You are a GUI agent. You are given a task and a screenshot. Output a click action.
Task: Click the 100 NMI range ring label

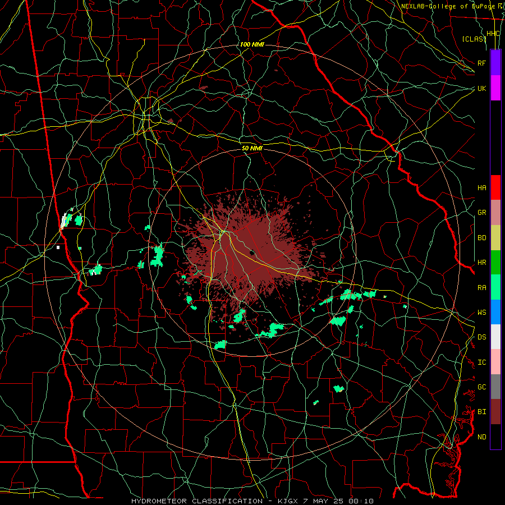pos(252,44)
